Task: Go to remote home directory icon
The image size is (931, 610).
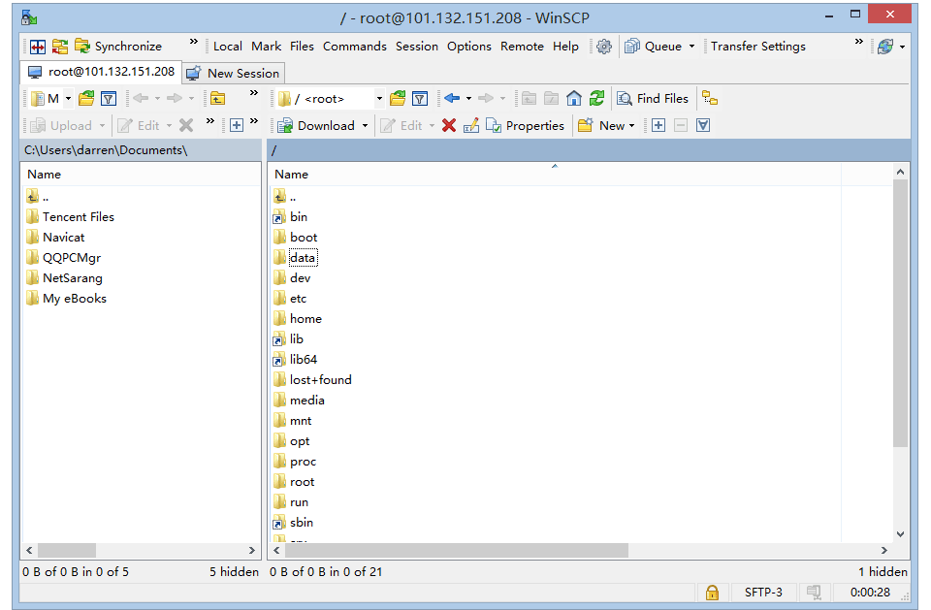Action: [573, 99]
